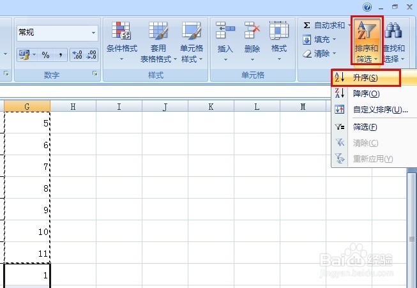
Task: Select column J header
Action: (x=165, y=107)
